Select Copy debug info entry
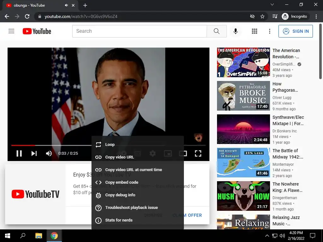Image resolution: width=323 pixels, height=242 pixels. coord(138,195)
